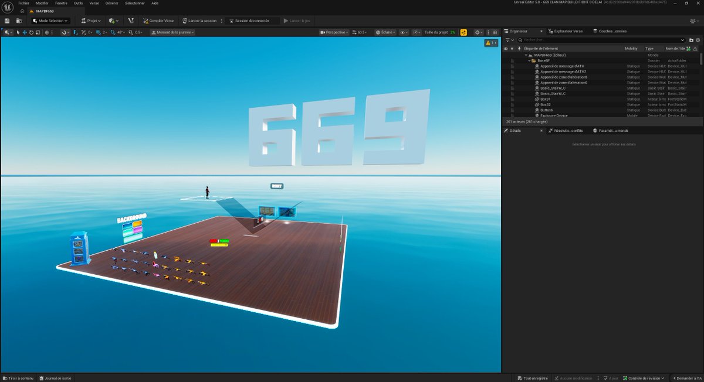Screen dimensions: 704x382
Task: Choose the scale gizmo tool
Action: click(x=38, y=32)
